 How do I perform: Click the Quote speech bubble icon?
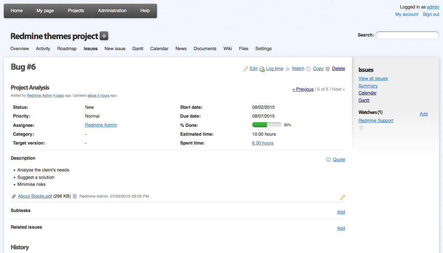[329, 160]
